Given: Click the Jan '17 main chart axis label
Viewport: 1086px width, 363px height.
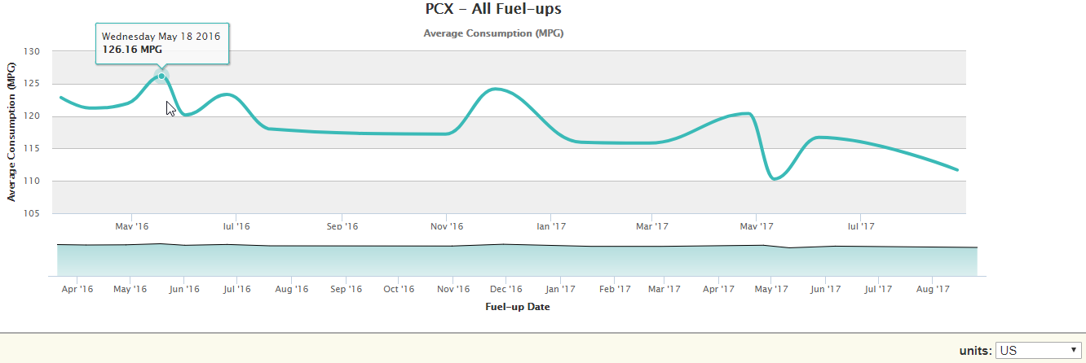Looking at the screenshot, I should [x=551, y=225].
